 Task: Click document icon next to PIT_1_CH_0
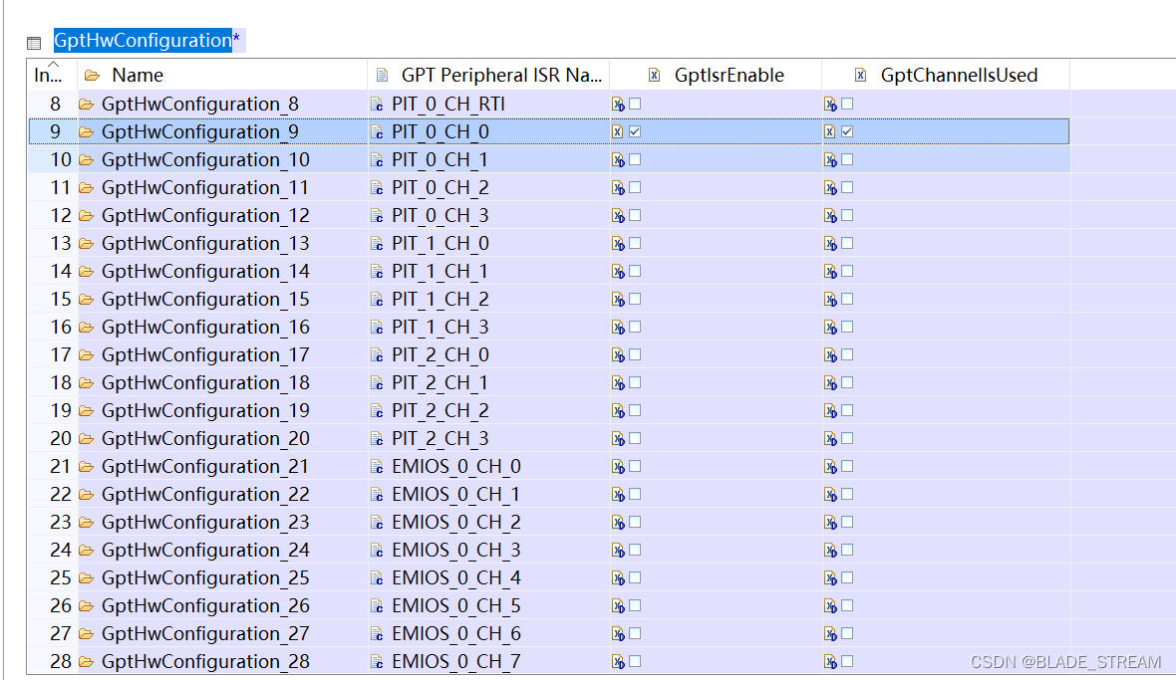[x=378, y=243]
